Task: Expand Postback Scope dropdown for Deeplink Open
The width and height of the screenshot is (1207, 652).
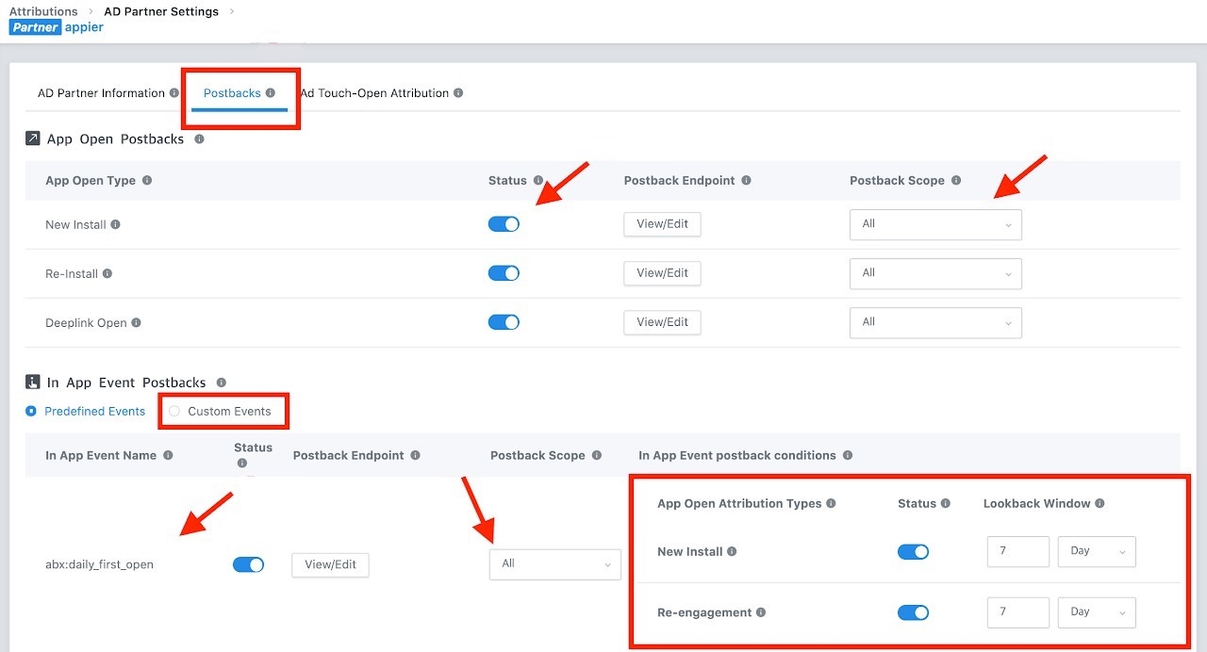Action: [934, 322]
